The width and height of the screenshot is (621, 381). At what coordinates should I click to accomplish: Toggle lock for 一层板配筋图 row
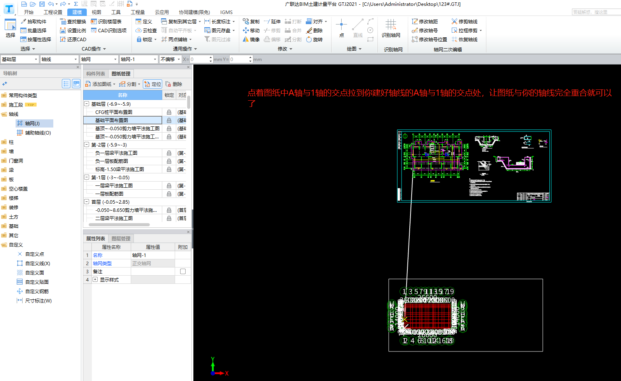tap(169, 194)
